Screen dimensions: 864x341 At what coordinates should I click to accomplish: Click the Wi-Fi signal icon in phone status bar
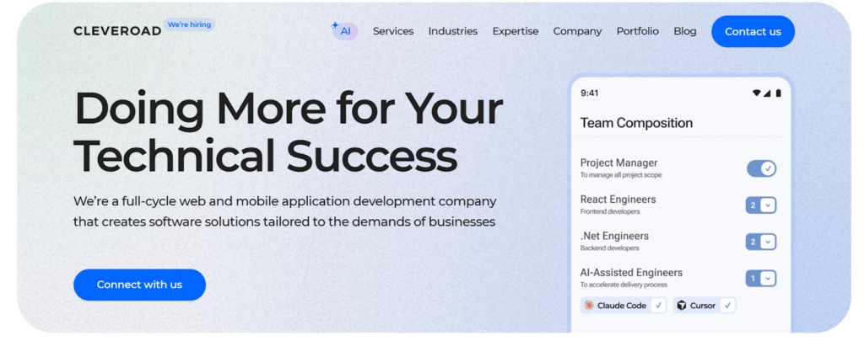(757, 93)
